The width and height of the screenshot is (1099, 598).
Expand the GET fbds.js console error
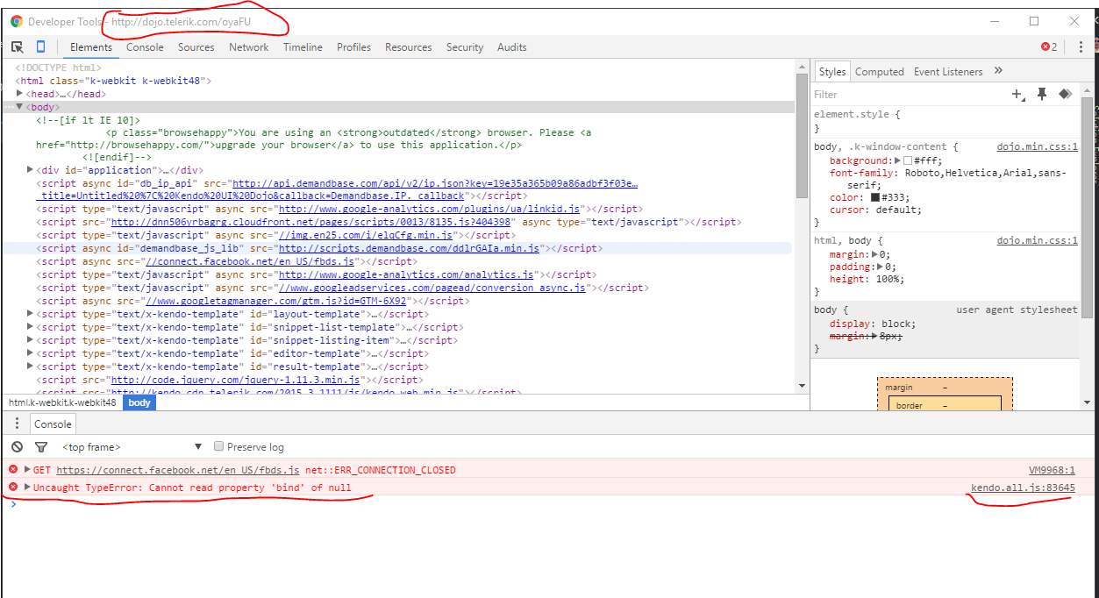(27, 469)
